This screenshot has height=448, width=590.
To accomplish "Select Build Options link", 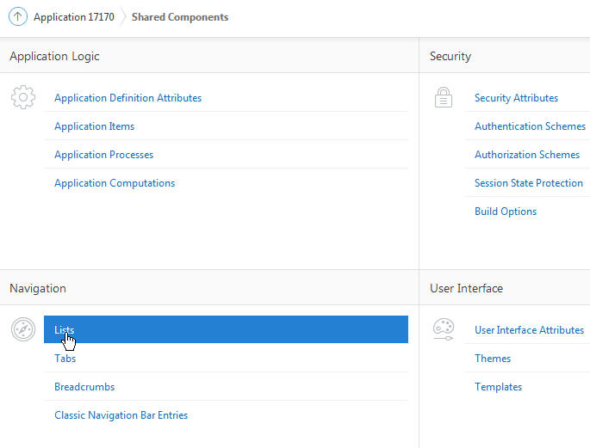I will tap(506, 212).
